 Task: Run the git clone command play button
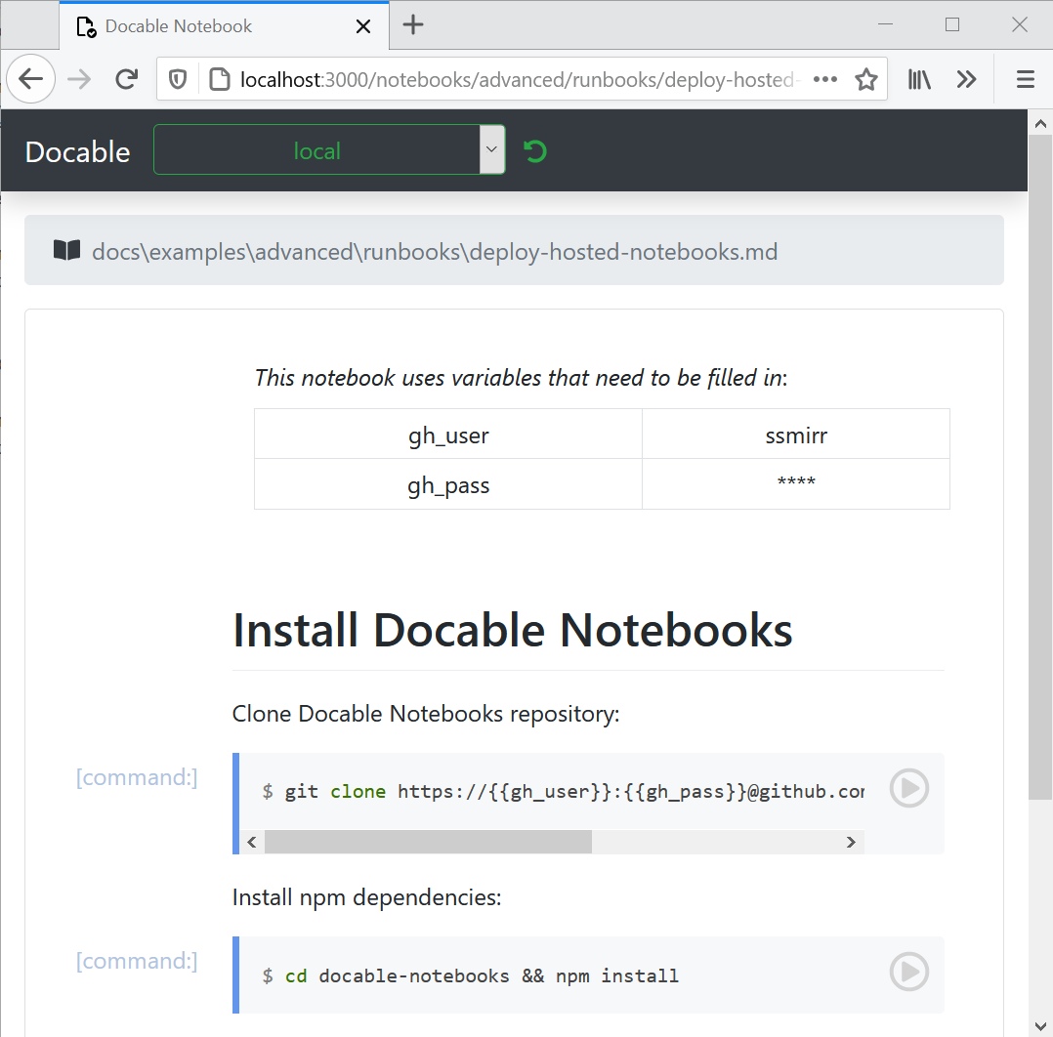point(908,788)
